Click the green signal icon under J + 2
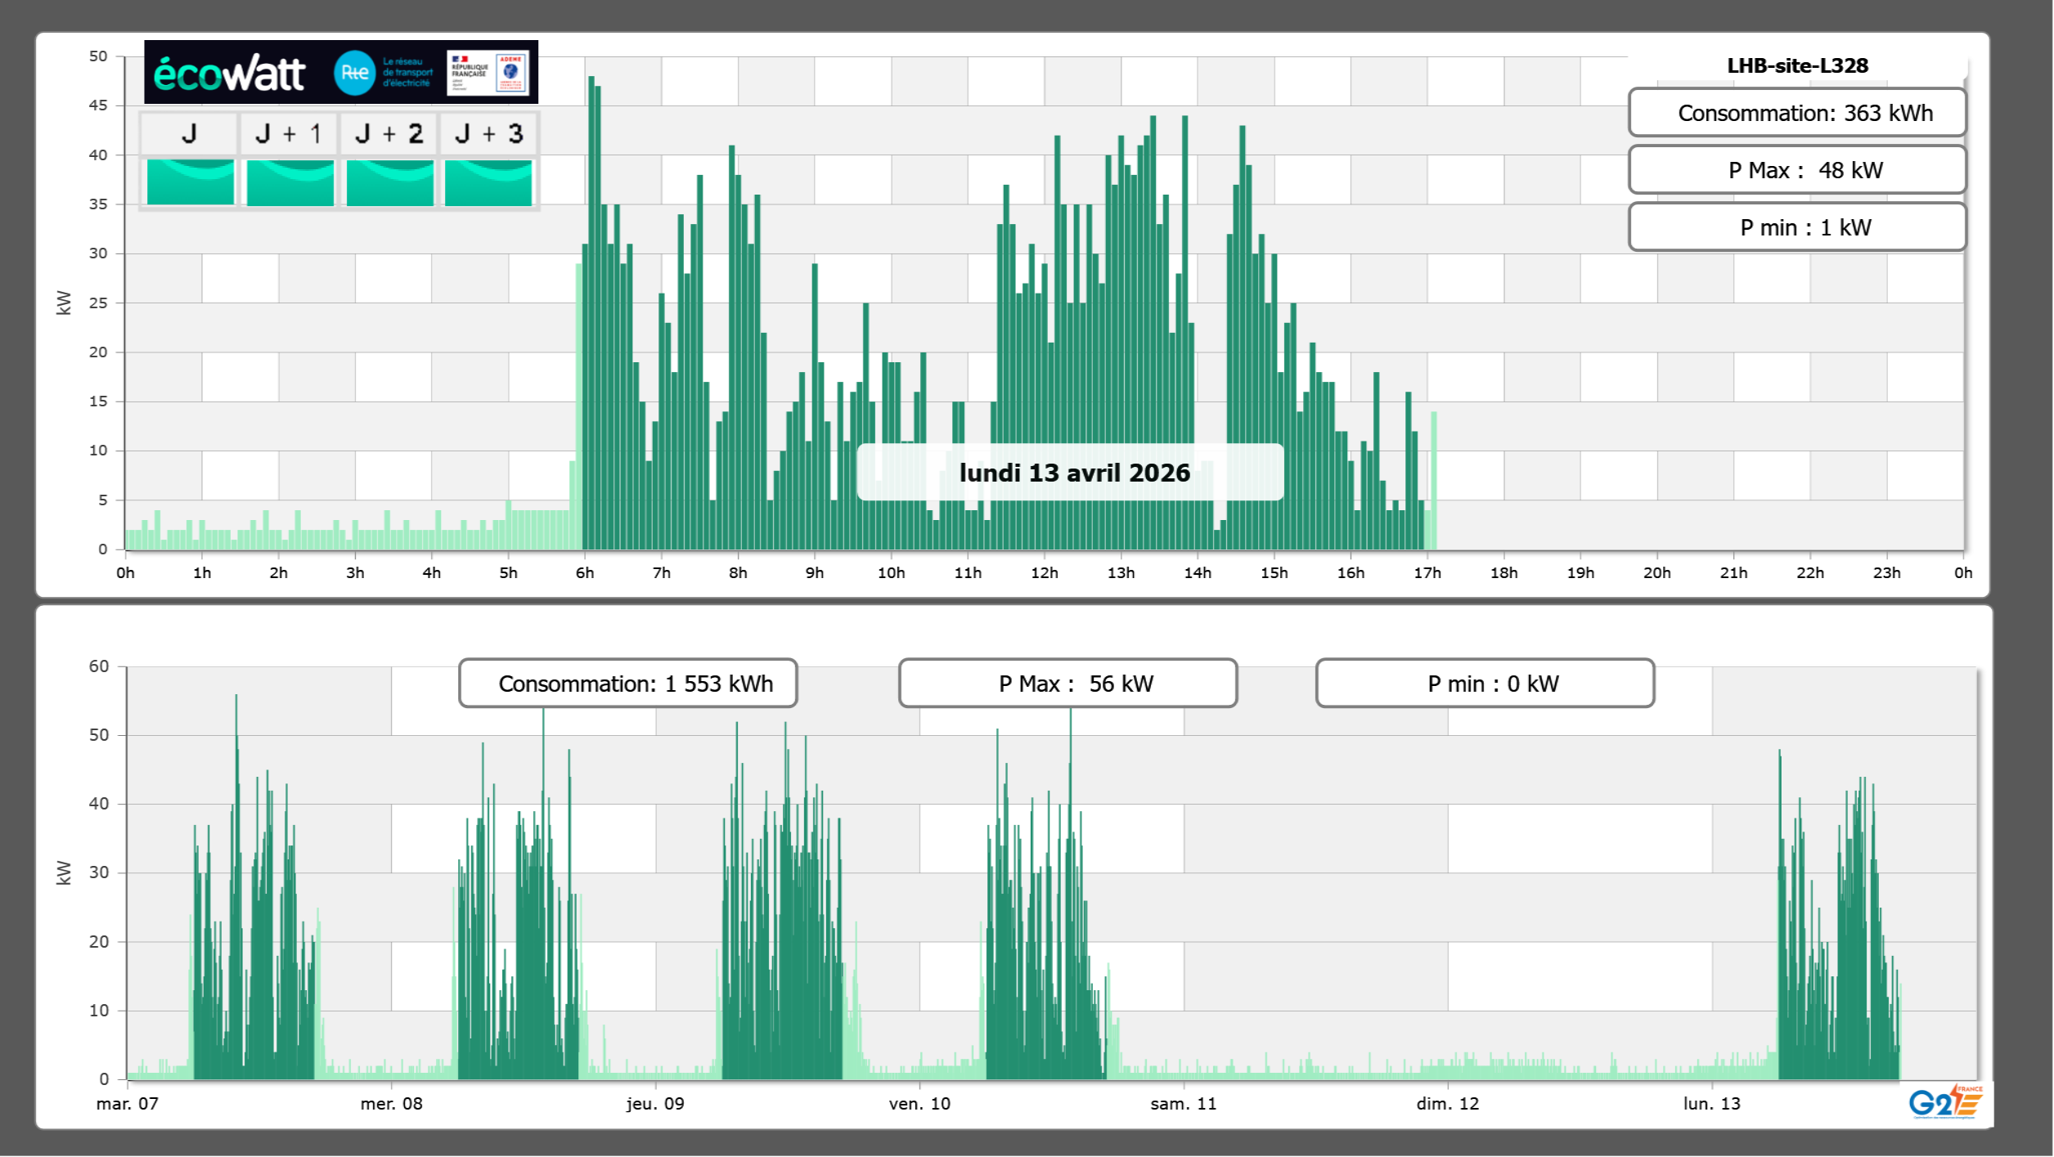 389,182
